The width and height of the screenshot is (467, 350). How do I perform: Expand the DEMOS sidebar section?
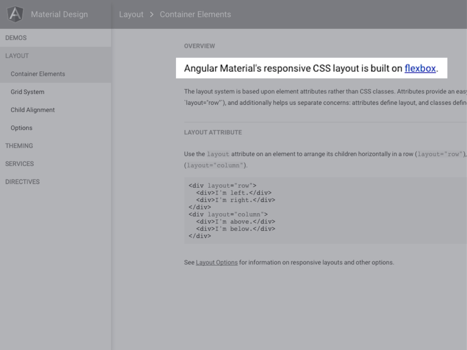[16, 38]
